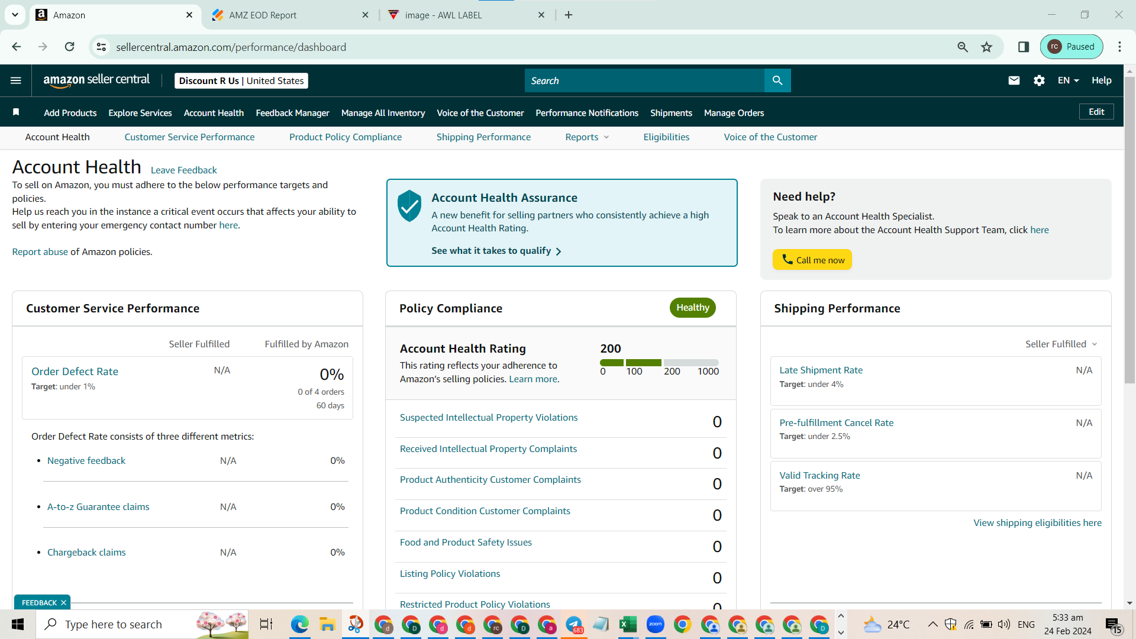Open the Order Defect Rate link
Viewport: 1136px width, 639px height.
[x=75, y=372]
